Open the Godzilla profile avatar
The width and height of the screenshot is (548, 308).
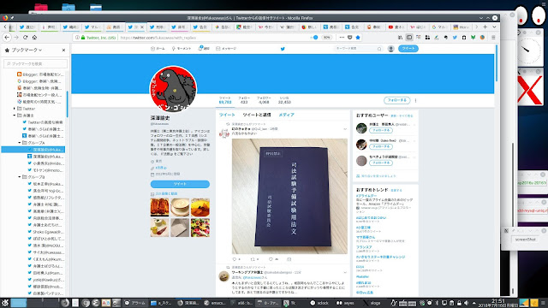(173, 89)
